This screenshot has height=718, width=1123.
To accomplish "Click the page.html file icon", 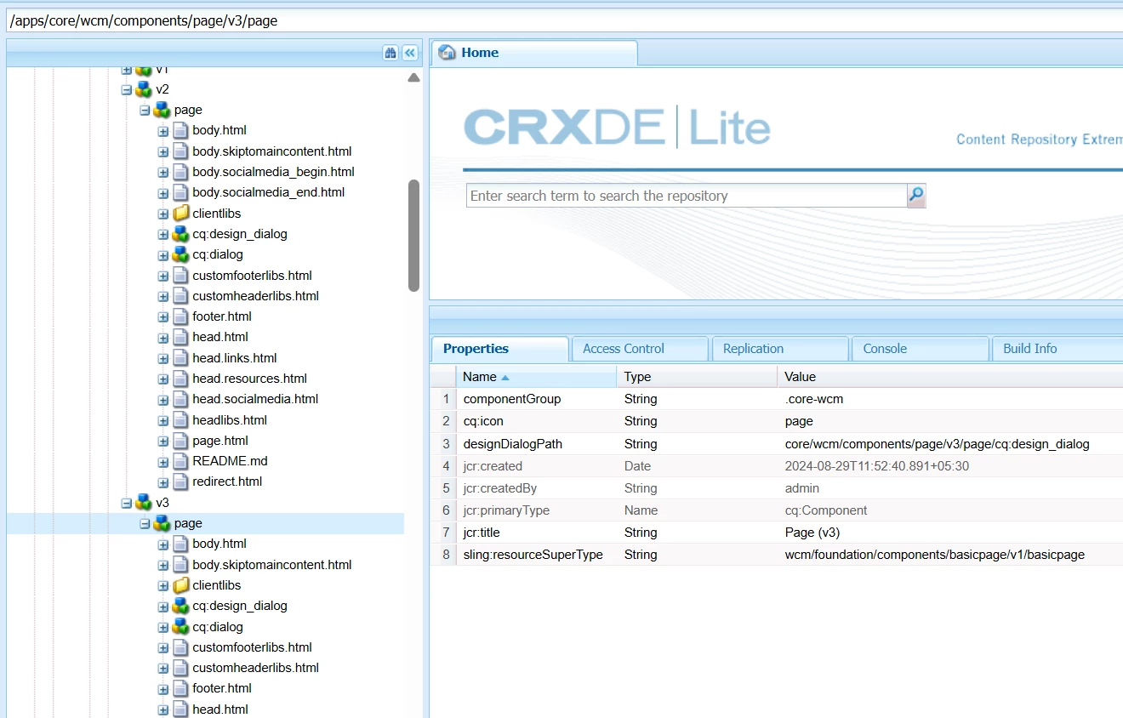I will point(180,441).
